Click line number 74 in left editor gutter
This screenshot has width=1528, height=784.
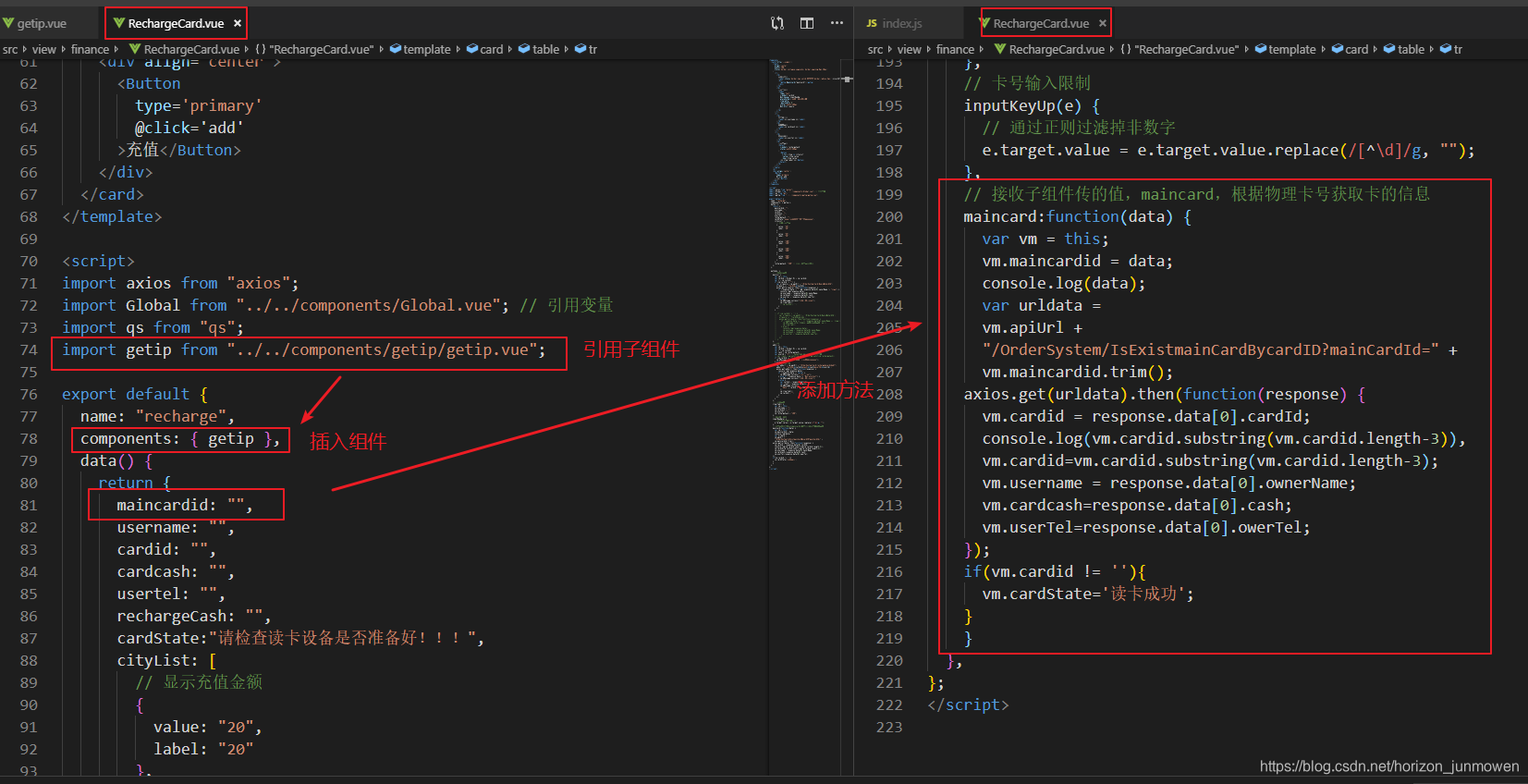tap(29, 349)
